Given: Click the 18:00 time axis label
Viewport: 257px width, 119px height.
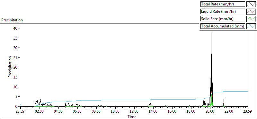Looking at the screenshot, I should point(191,112).
